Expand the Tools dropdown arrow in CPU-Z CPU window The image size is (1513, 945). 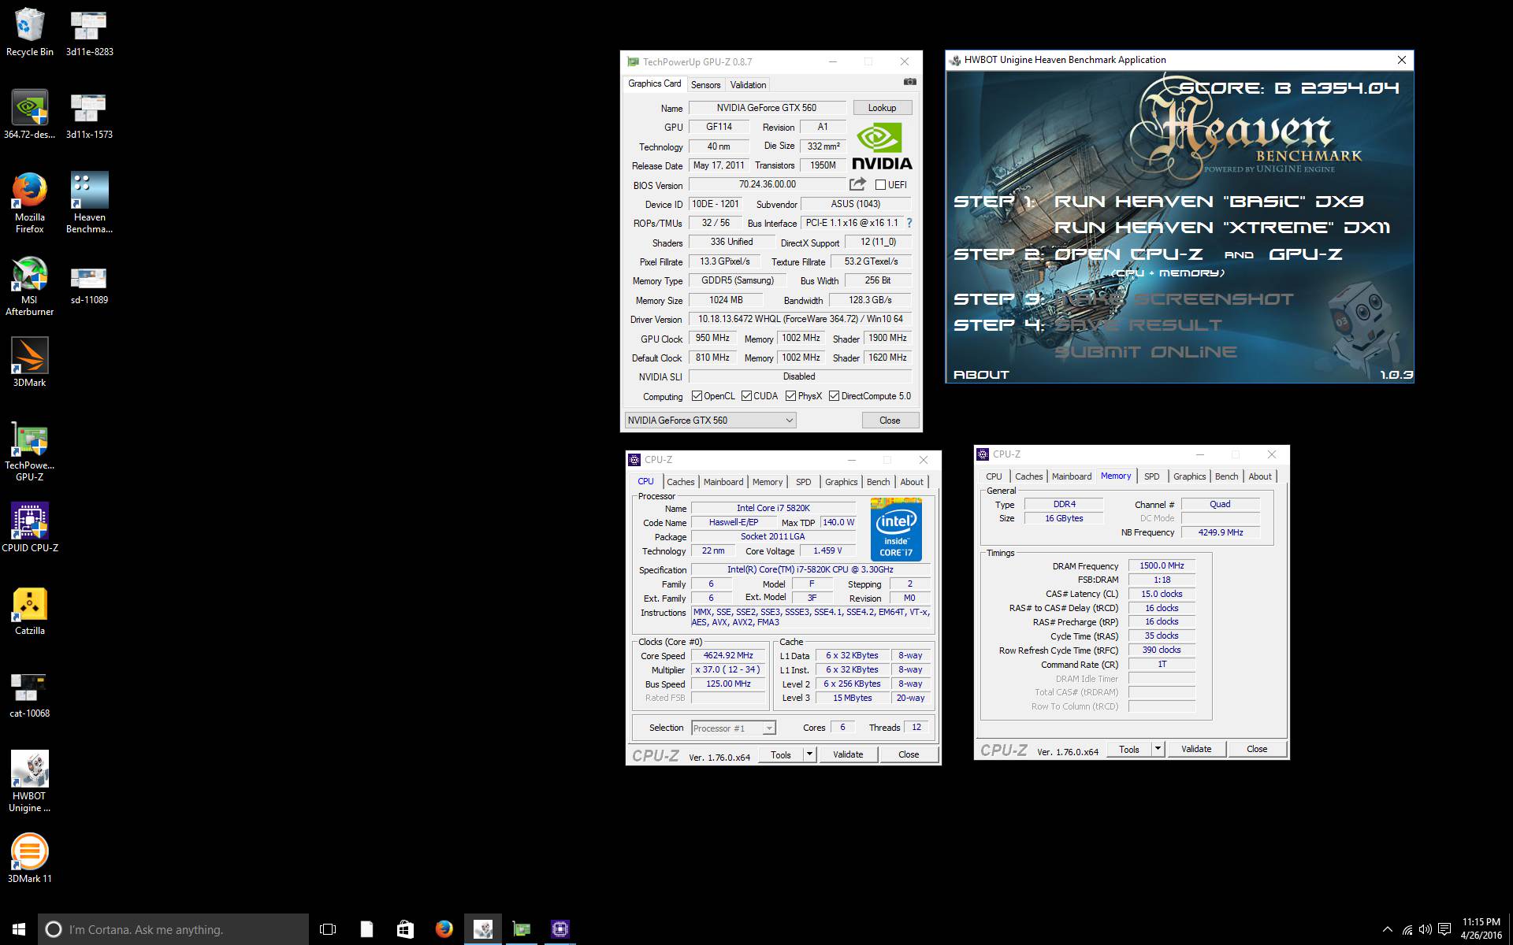[x=809, y=754]
